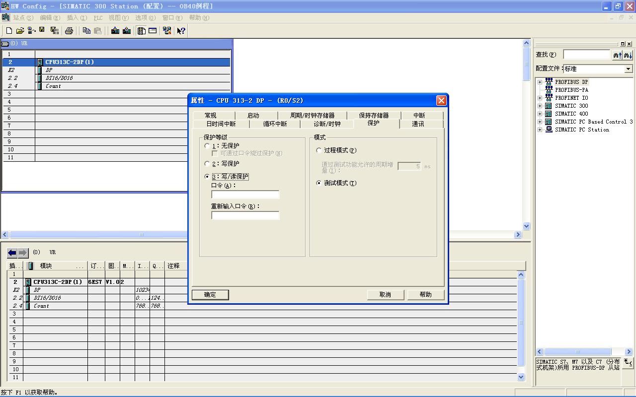Expand SIMATIC PC Based Control node
This screenshot has width=636, height=397.
[540, 122]
